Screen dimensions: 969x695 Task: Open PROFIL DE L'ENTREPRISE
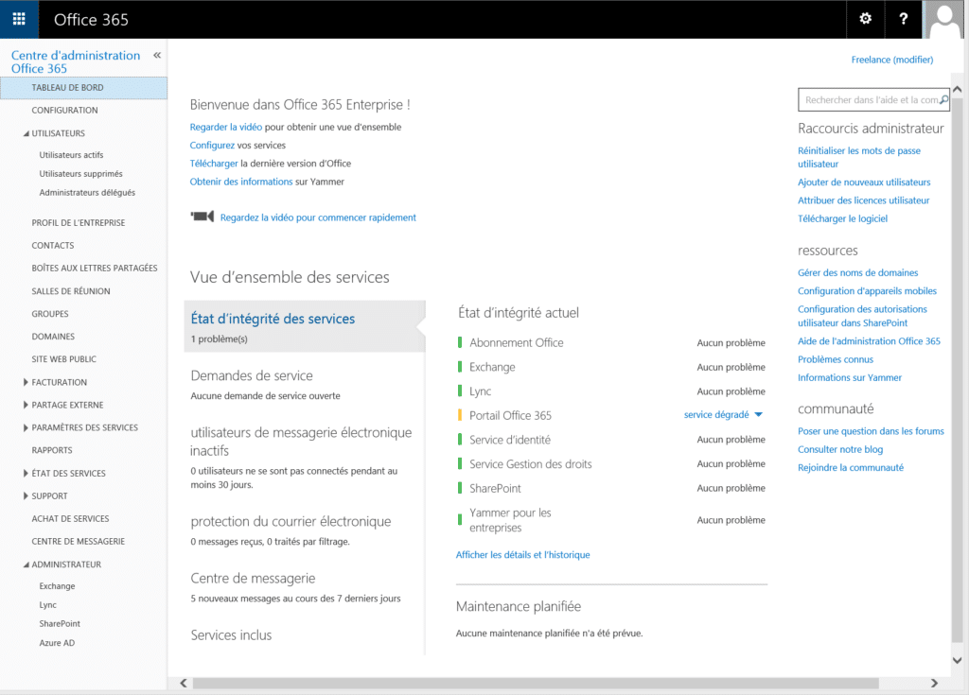coord(79,223)
